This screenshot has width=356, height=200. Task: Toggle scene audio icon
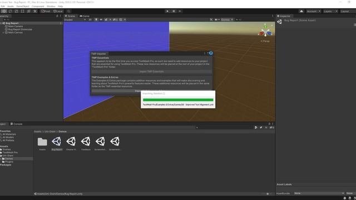pos(101,20)
